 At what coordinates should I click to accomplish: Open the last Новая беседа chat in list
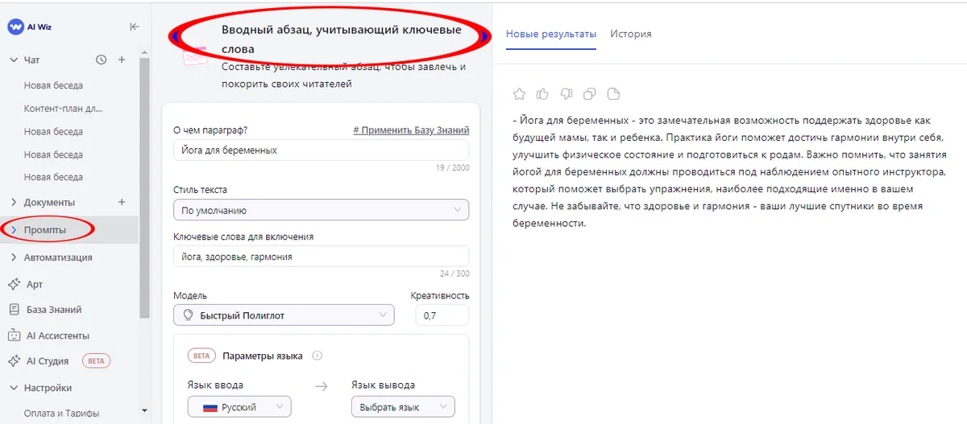[x=53, y=177]
